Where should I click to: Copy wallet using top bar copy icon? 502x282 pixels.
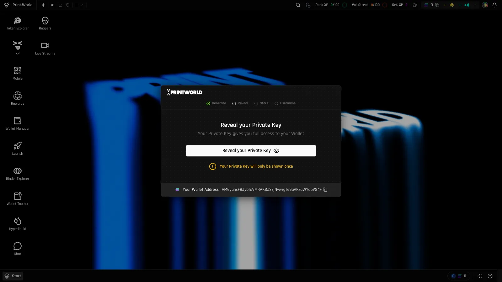(437, 5)
